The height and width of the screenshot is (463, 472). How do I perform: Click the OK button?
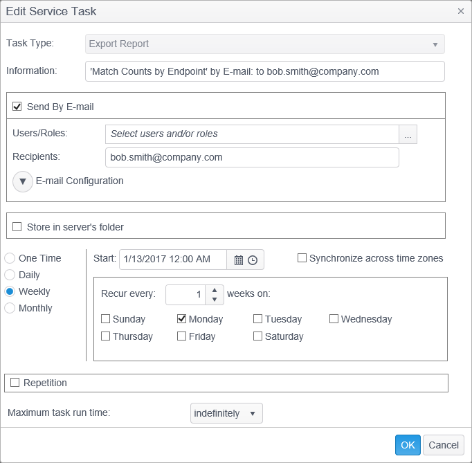point(408,445)
